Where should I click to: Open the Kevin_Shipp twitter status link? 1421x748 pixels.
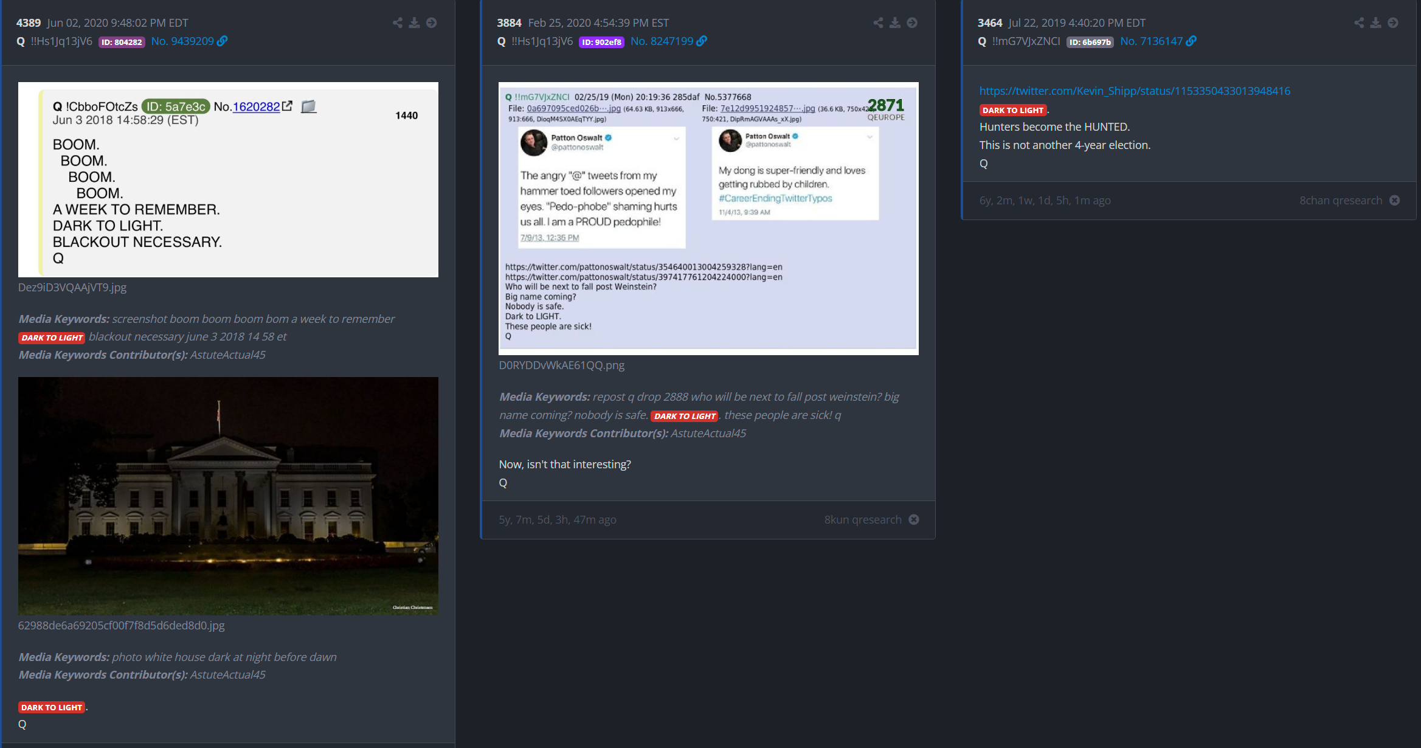point(1135,91)
